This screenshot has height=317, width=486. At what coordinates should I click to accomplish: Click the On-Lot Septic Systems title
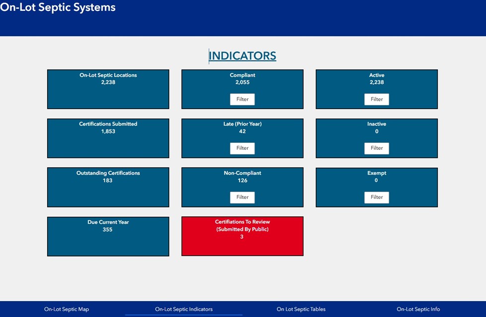58,7
